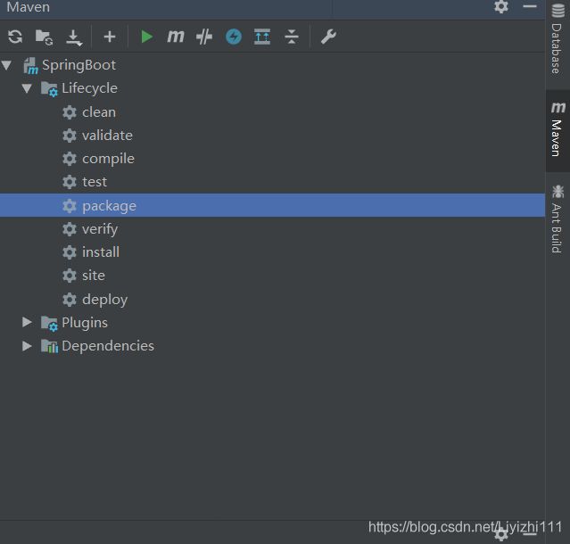
Task: Select the Plugins folder label
Action: tap(85, 323)
